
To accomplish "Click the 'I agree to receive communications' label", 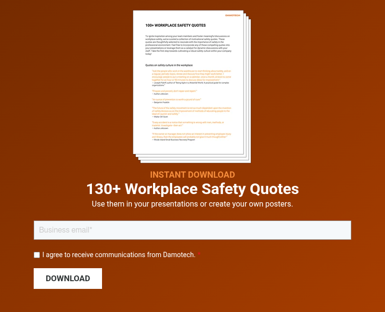I will pyautogui.click(x=118, y=255).
